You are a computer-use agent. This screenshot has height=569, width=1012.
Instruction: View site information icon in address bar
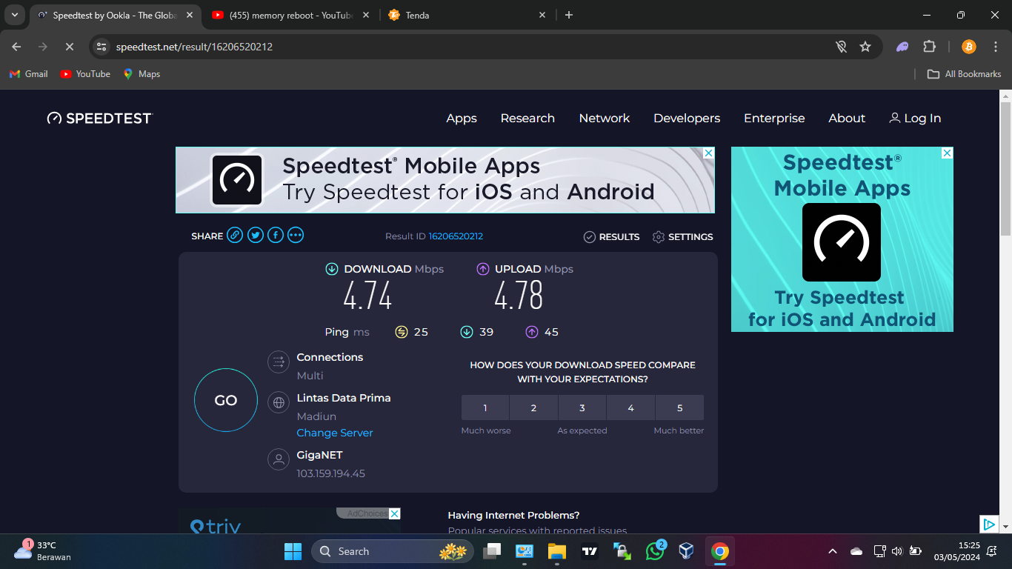pyautogui.click(x=102, y=47)
